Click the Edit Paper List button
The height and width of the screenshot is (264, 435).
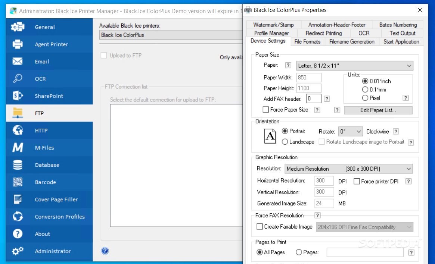click(x=378, y=110)
